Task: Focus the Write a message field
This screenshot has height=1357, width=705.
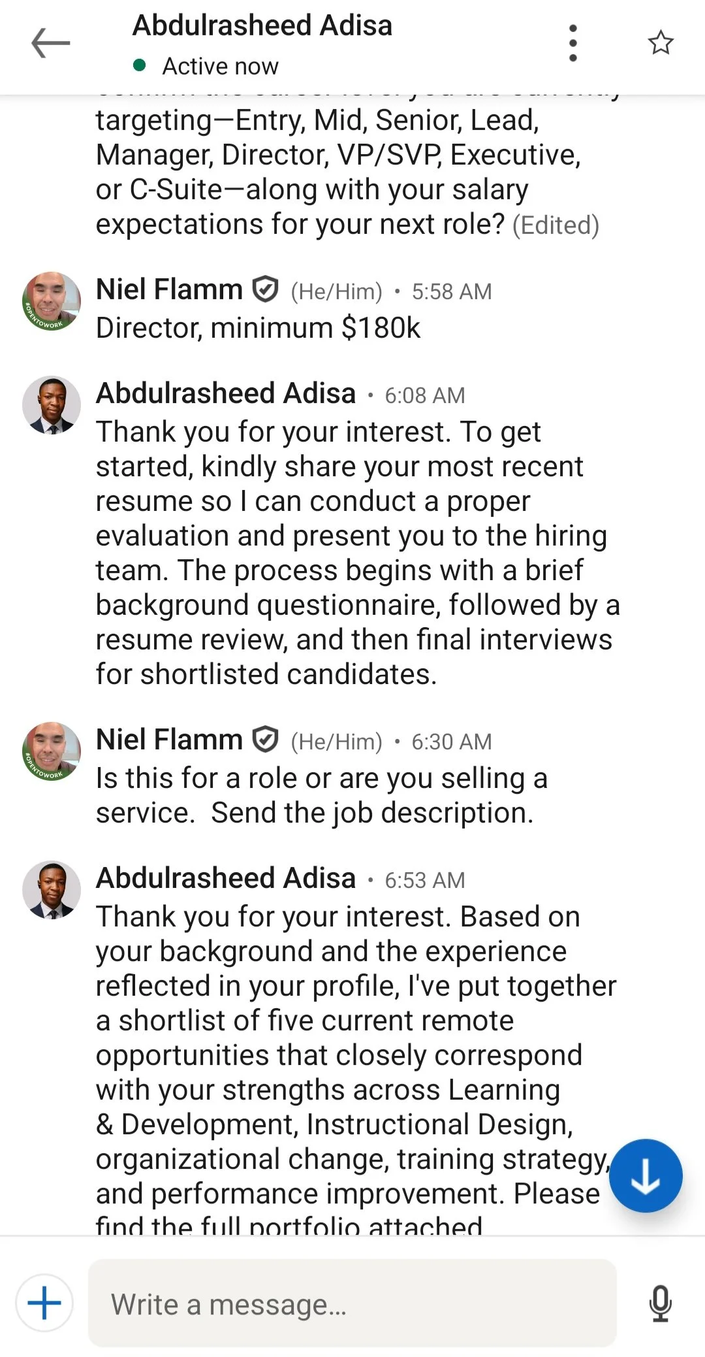Action: click(352, 1303)
